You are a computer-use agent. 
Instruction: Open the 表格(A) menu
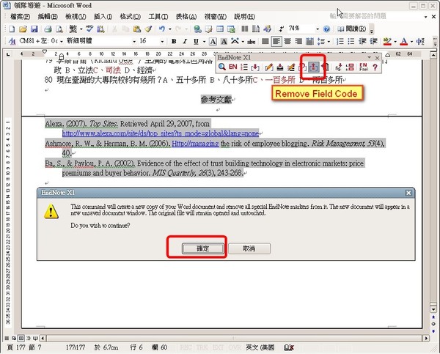click(x=186, y=17)
